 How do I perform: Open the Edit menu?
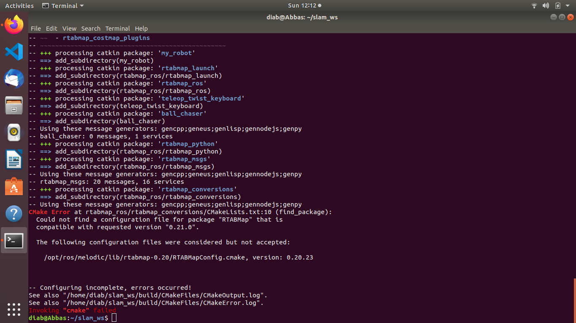[51, 29]
